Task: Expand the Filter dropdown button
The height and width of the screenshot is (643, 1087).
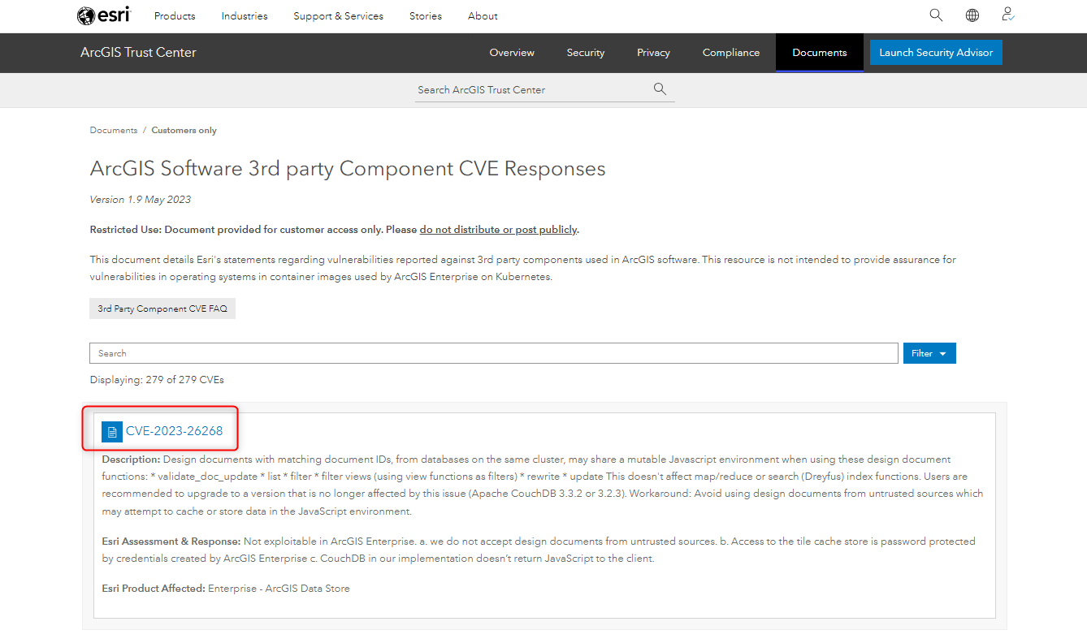Action: (x=929, y=353)
